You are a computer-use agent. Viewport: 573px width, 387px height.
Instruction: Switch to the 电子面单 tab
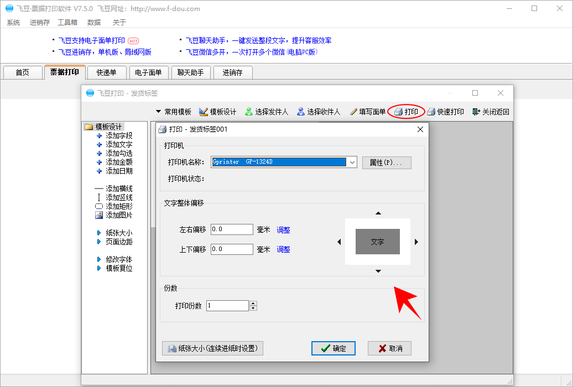[x=148, y=72]
